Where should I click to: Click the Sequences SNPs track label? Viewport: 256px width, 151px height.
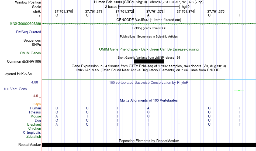point(32,42)
